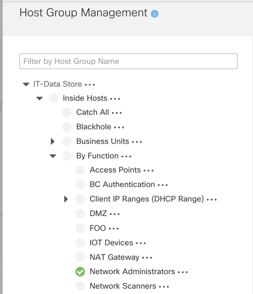Collapse the IT-Data Store tree node
The width and height of the screenshot is (253, 294).
(26, 84)
